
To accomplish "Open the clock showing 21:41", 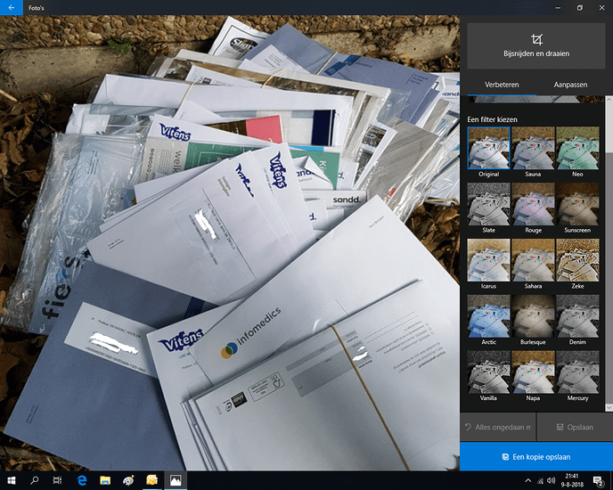I will 572,480.
